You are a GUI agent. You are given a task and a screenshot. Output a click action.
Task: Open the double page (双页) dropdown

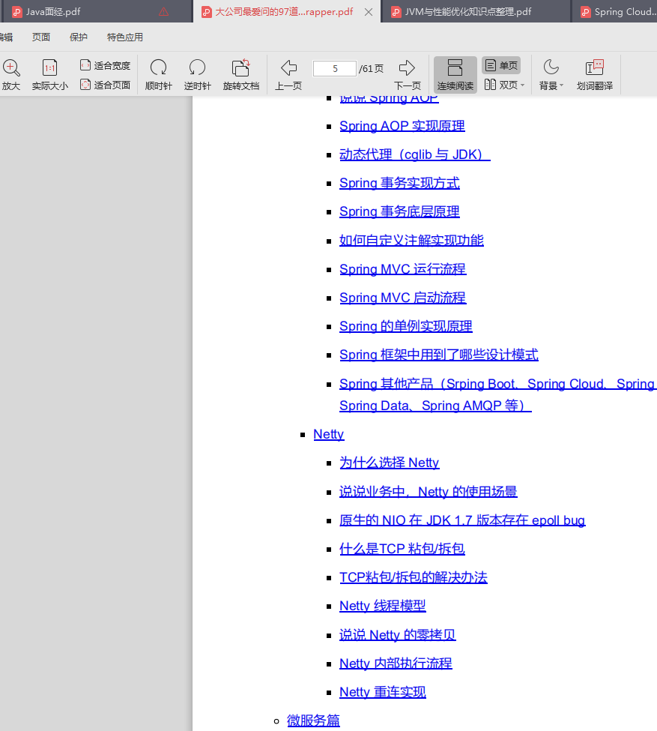coord(504,85)
